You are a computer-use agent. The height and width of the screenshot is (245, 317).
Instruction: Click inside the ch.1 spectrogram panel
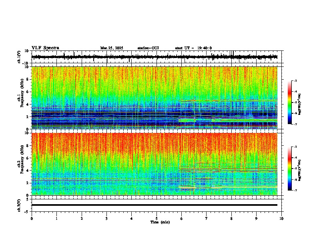coord(154,98)
